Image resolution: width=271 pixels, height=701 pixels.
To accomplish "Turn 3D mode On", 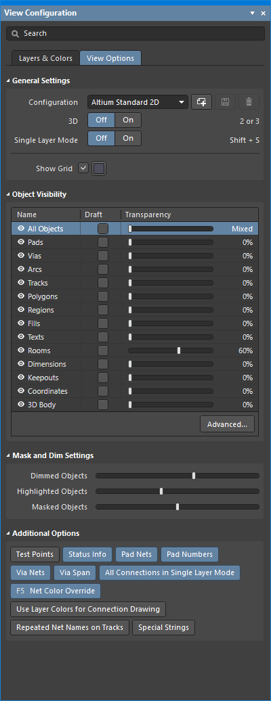I will [x=128, y=120].
